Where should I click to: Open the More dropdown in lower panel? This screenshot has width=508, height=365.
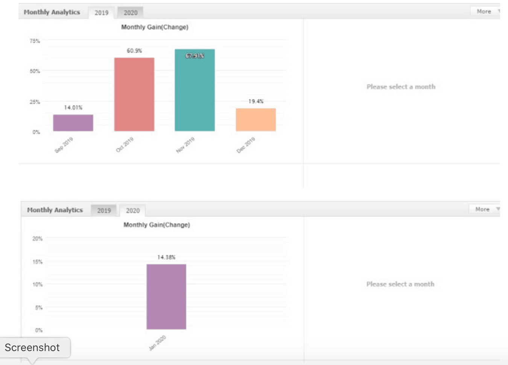coord(485,209)
